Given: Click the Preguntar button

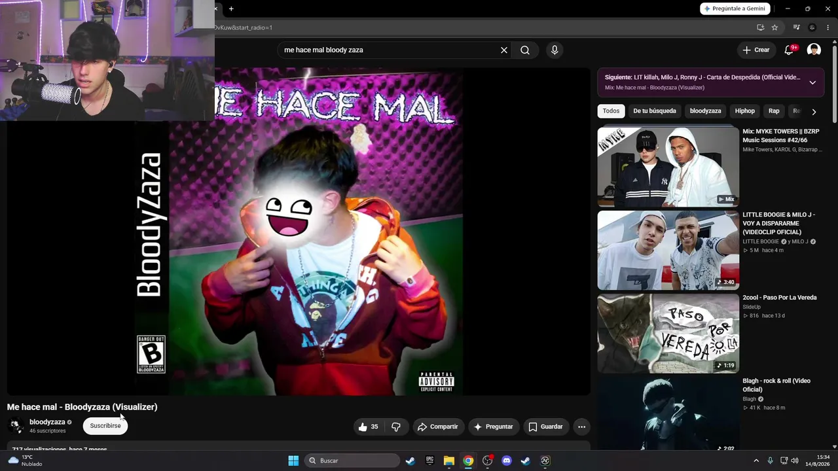Looking at the screenshot, I should coord(493,427).
